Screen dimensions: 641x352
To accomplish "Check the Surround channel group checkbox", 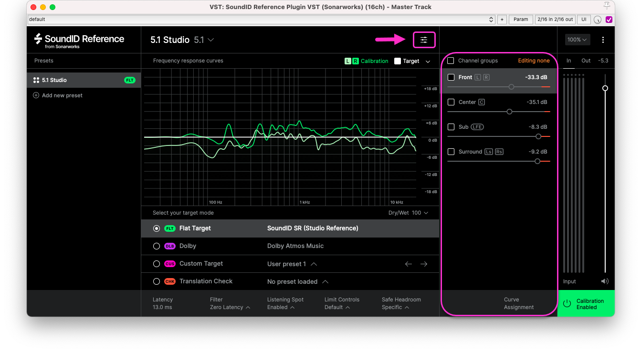I will 451,152.
